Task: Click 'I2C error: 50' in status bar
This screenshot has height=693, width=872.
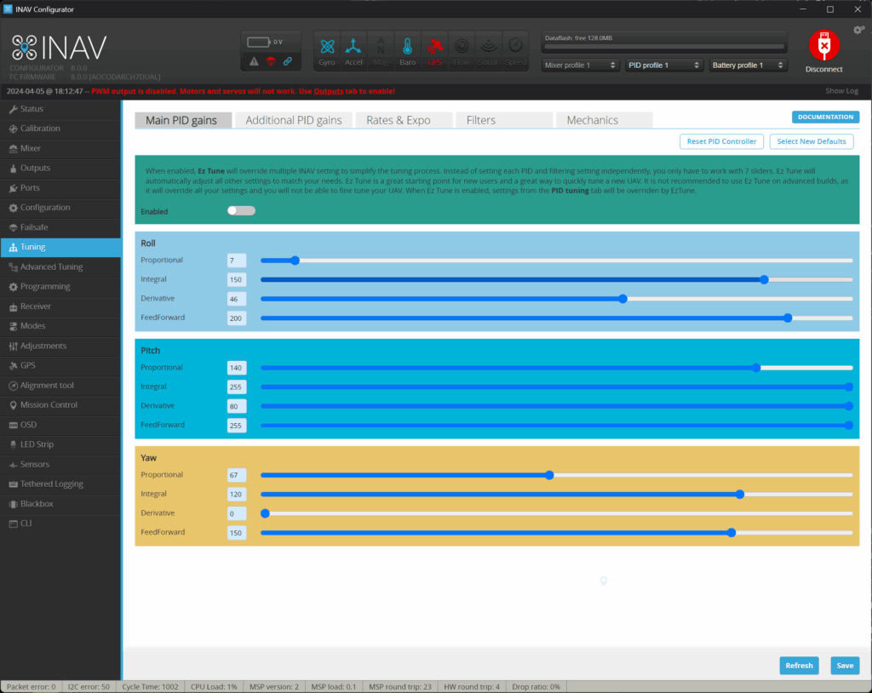Action: 89,687
